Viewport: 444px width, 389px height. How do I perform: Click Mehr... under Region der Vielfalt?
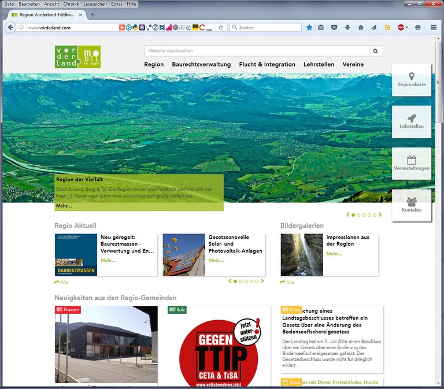click(64, 206)
